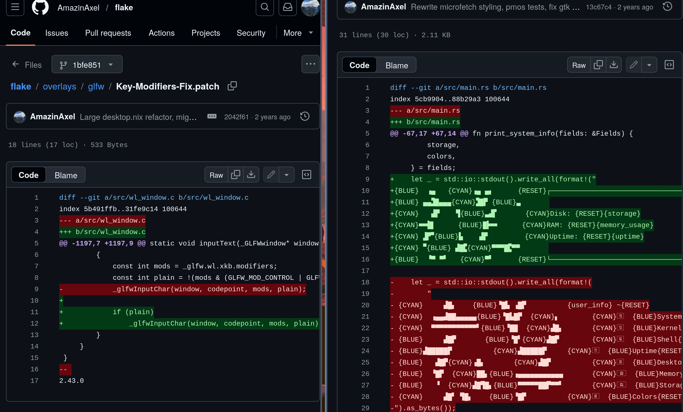Open the search magnifier icon

265,7
